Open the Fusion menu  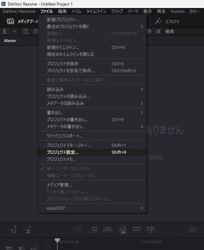pyautogui.click(x=178, y=11)
